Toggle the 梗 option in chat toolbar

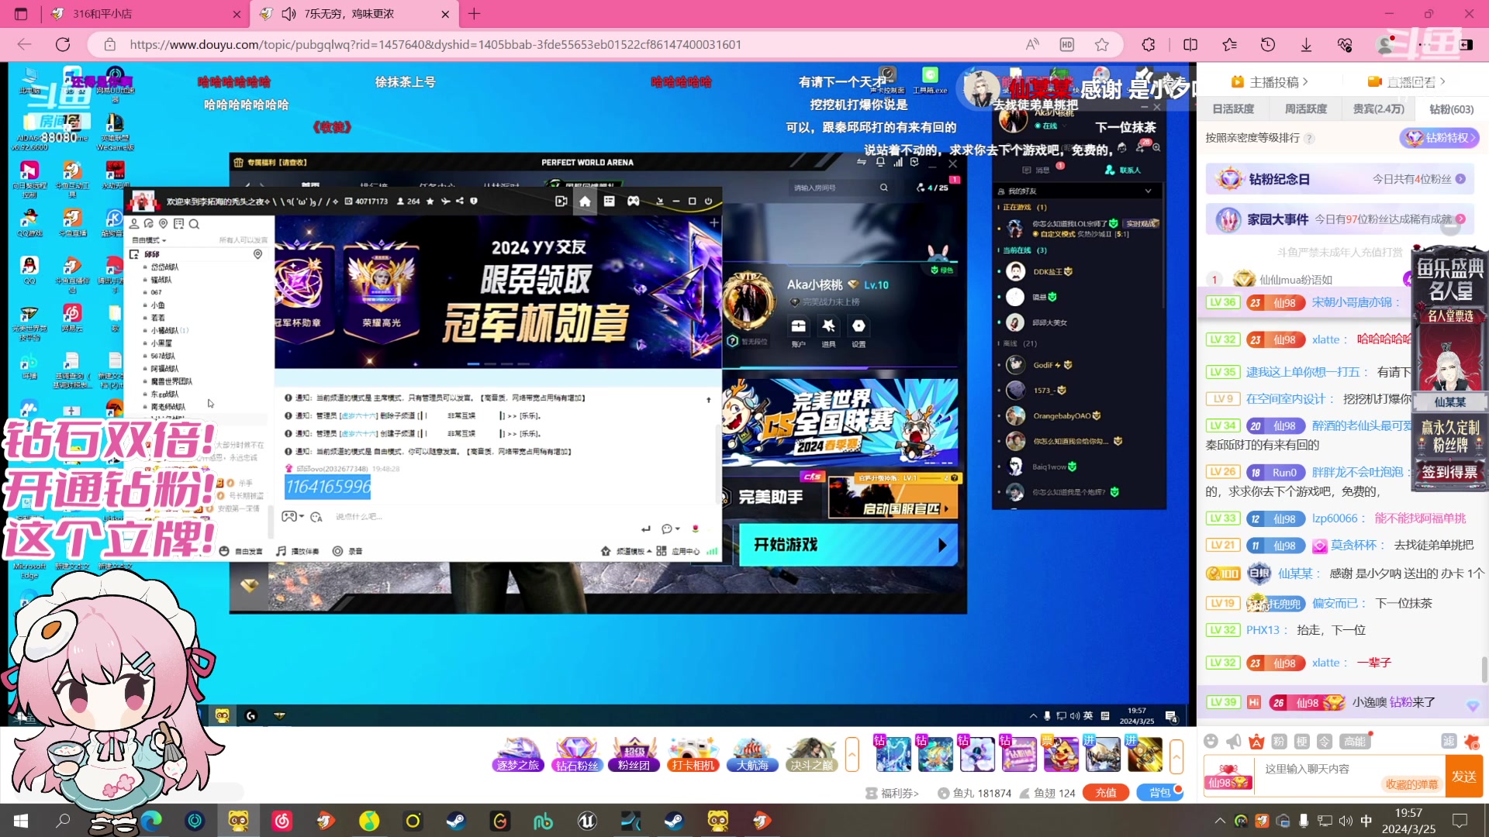[1301, 742]
